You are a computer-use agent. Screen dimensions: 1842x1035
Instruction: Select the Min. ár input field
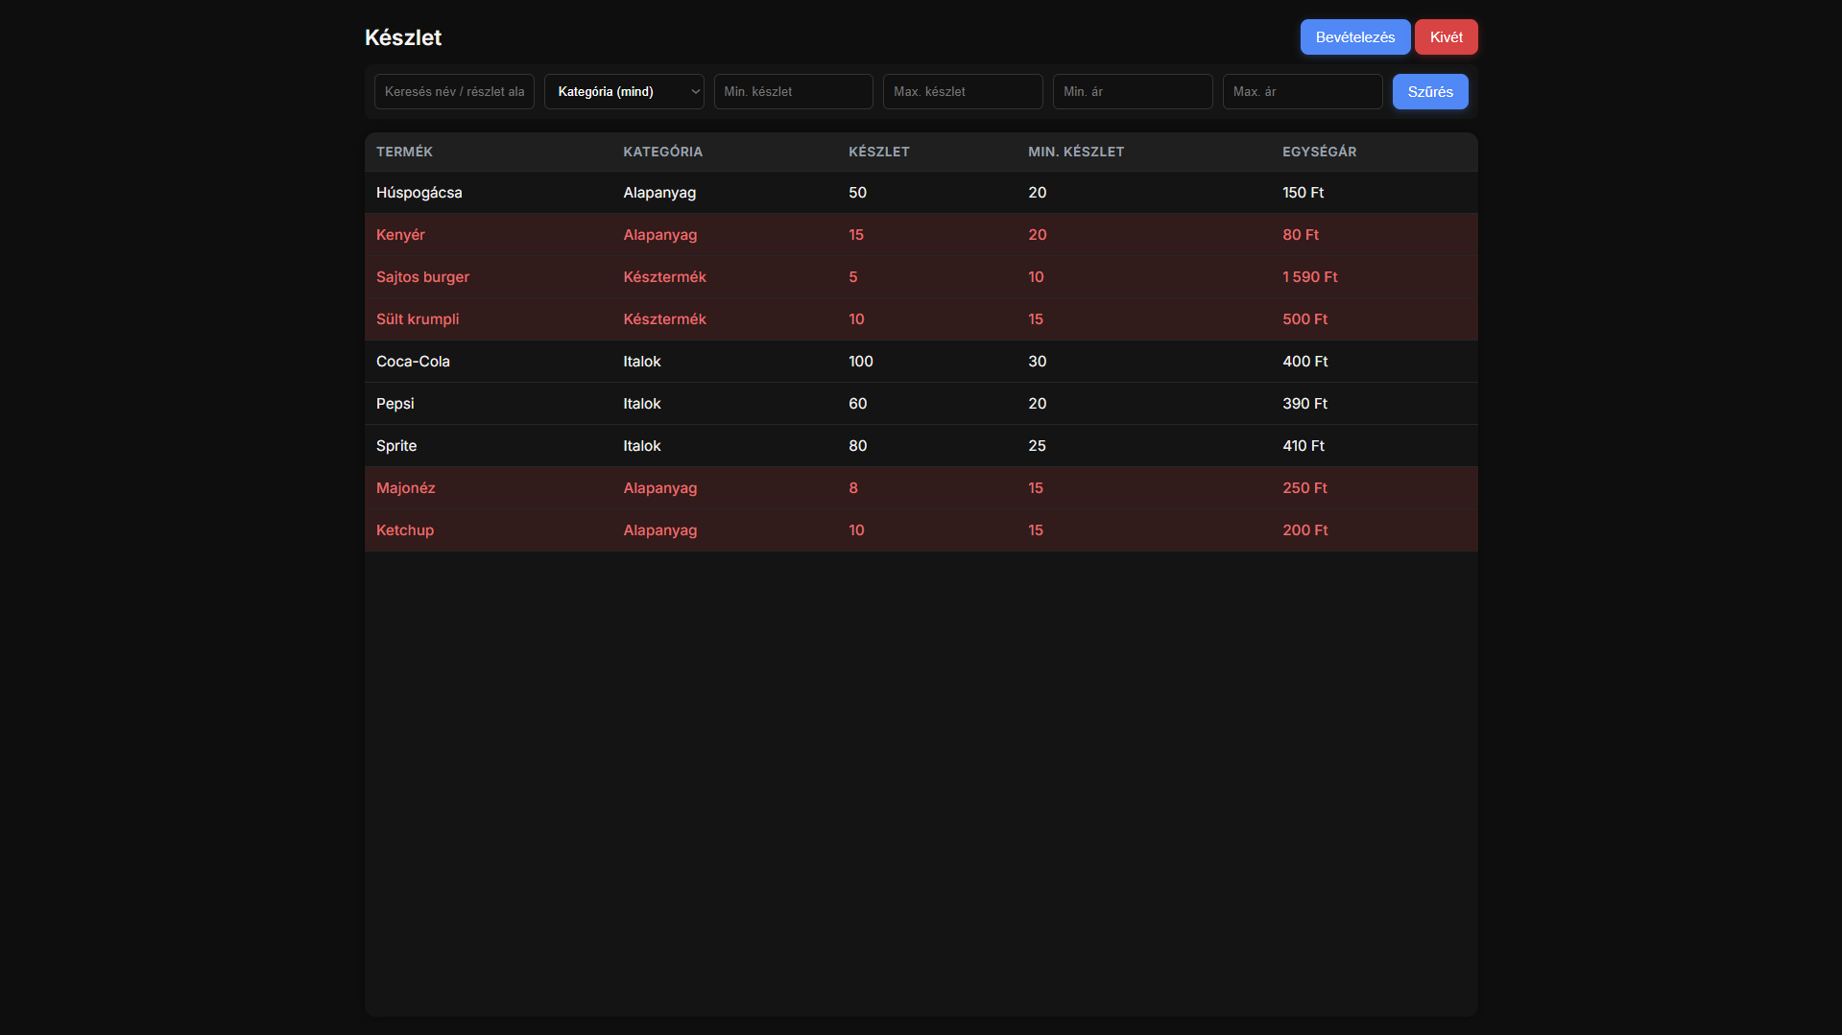click(1132, 92)
